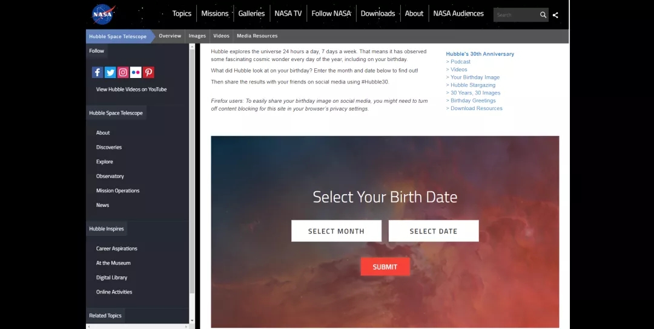Open the About menu in the top bar
Screen dimensions: 654x329
click(x=414, y=13)
